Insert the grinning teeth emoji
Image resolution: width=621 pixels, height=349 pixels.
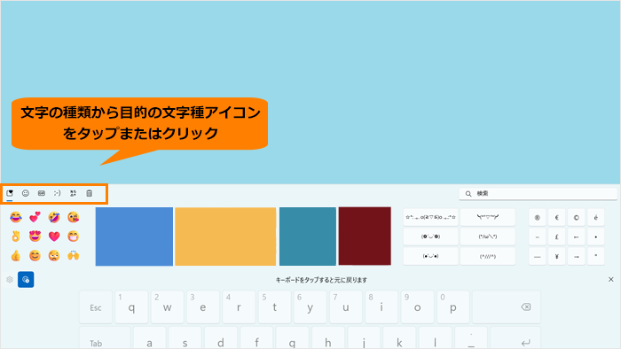coord(74,237)
